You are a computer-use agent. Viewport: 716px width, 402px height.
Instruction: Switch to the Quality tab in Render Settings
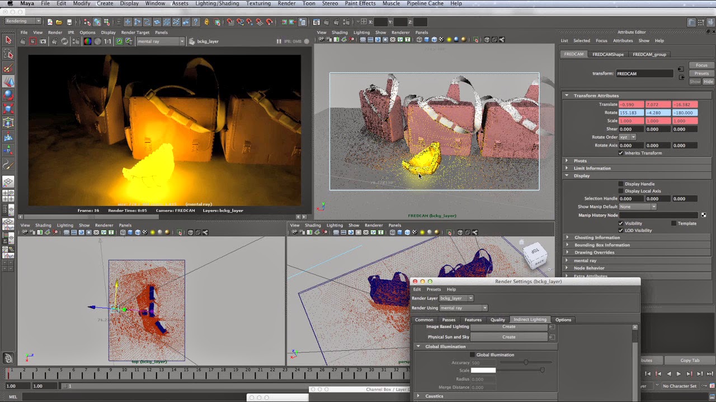click(497, 319)
